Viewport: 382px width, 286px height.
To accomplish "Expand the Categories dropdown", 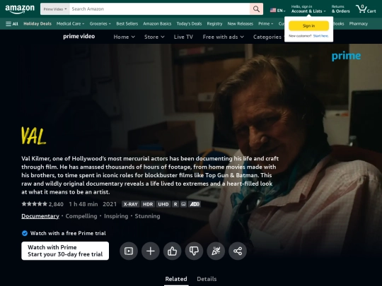I will pyautogui.click(x=269, y=37).
